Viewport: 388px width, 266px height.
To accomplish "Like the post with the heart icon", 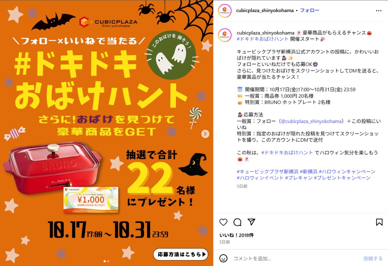I will click(223, 222).
